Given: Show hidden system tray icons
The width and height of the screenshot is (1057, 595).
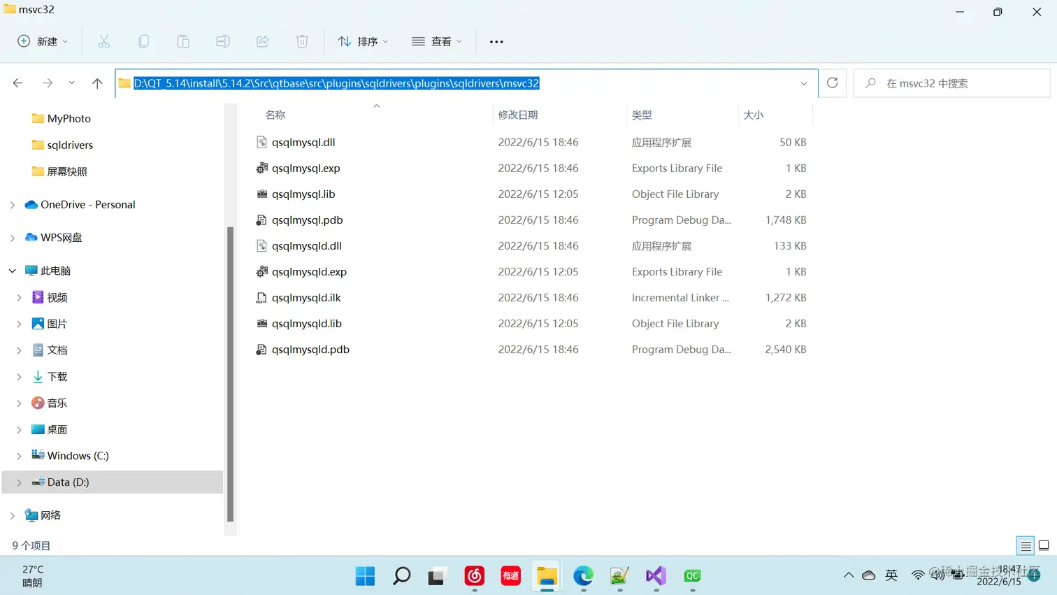Looking at the screenshot, I should pos(849,575).
